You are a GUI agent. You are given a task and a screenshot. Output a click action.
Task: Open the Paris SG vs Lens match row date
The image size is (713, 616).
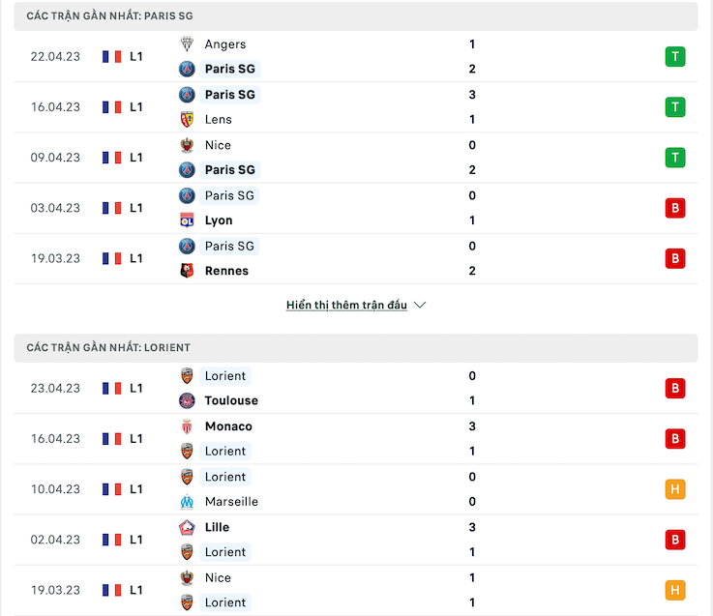click(55, 107)
